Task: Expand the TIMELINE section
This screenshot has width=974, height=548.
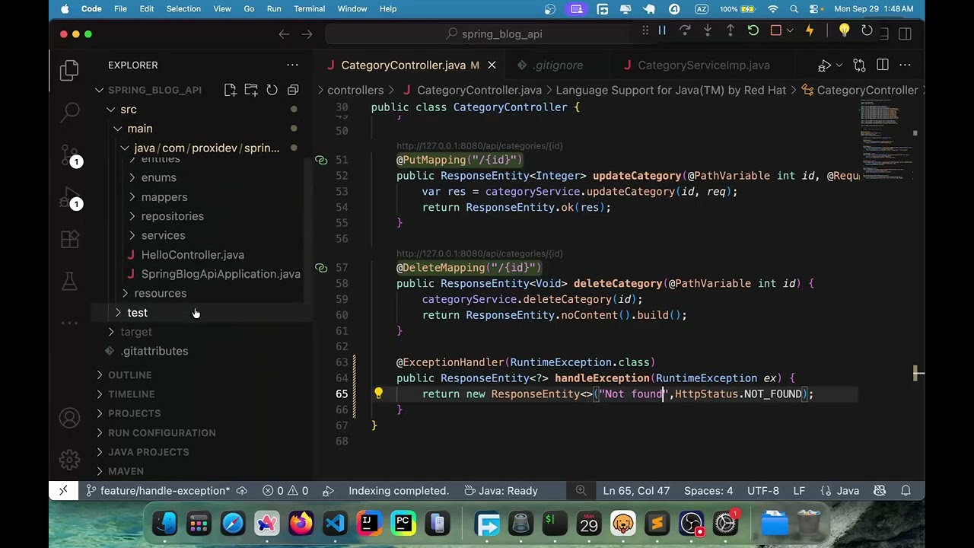Action: click(99, 394)
